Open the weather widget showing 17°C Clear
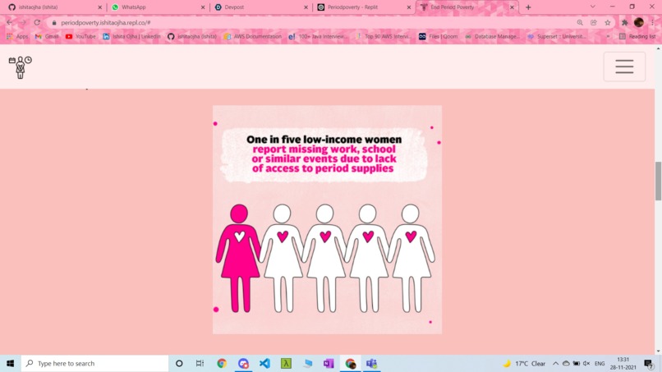 pyautogui.click(x=524, y=363)
